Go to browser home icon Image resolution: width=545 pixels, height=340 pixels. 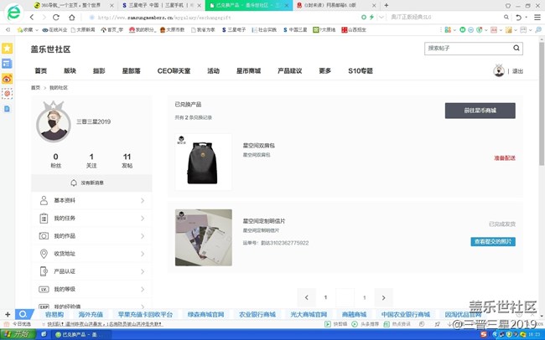(x=71, y=17)
